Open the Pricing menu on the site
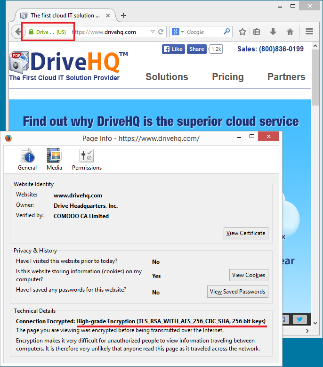This screenshot has width=323, height=367. pyautogui.click(x=228, y=77)
